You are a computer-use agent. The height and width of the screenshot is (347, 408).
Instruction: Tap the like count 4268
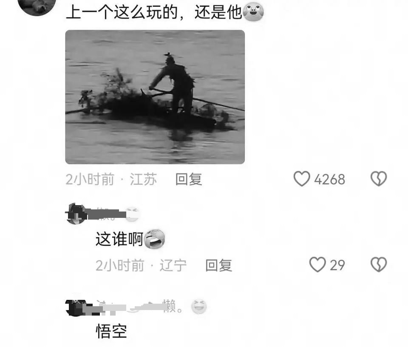pyautogui.click(x=330, y=180)
